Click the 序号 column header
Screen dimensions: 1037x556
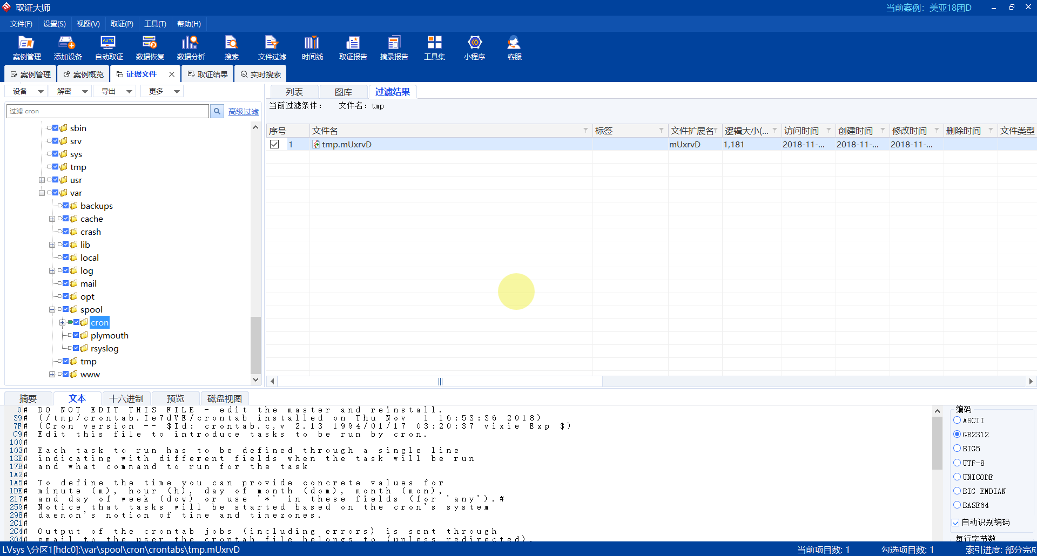(288, 131)
